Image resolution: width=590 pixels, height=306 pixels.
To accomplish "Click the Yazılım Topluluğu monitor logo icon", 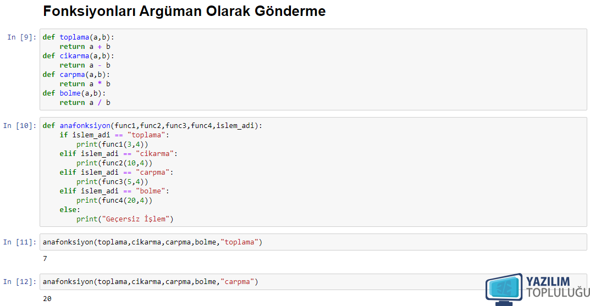I will pos(504,290).
